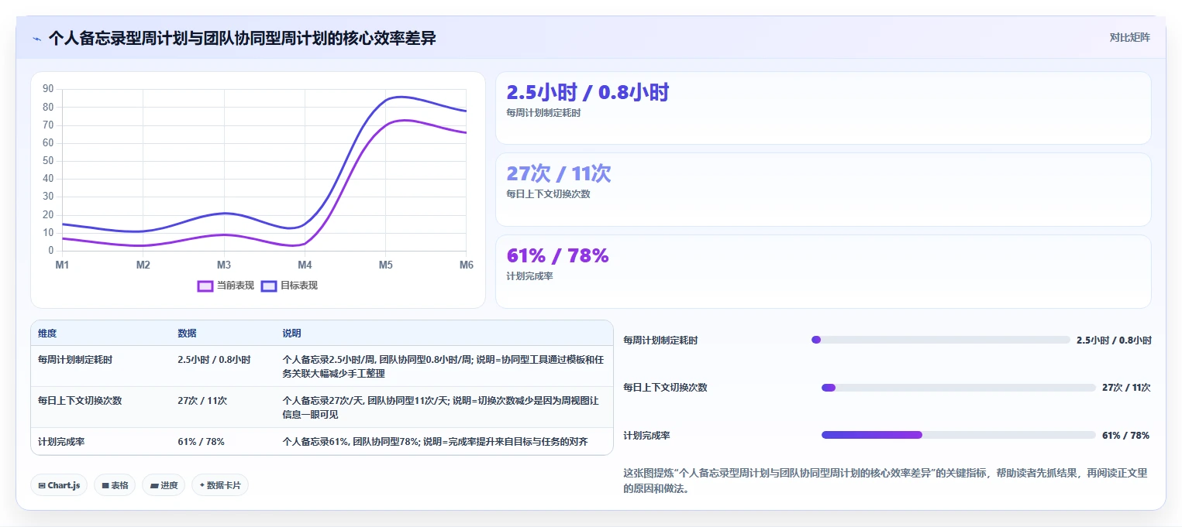Click description starting 个人备忘录27次/天
1182x527 pixels.
coord(440,408)
